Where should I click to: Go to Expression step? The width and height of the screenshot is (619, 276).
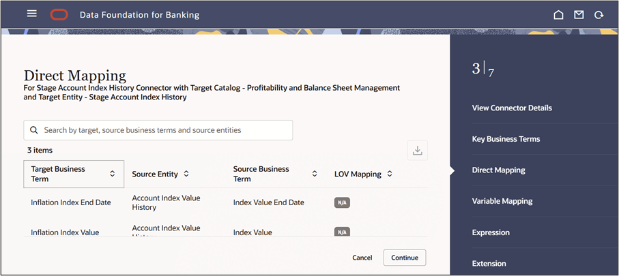coord(491,232)
